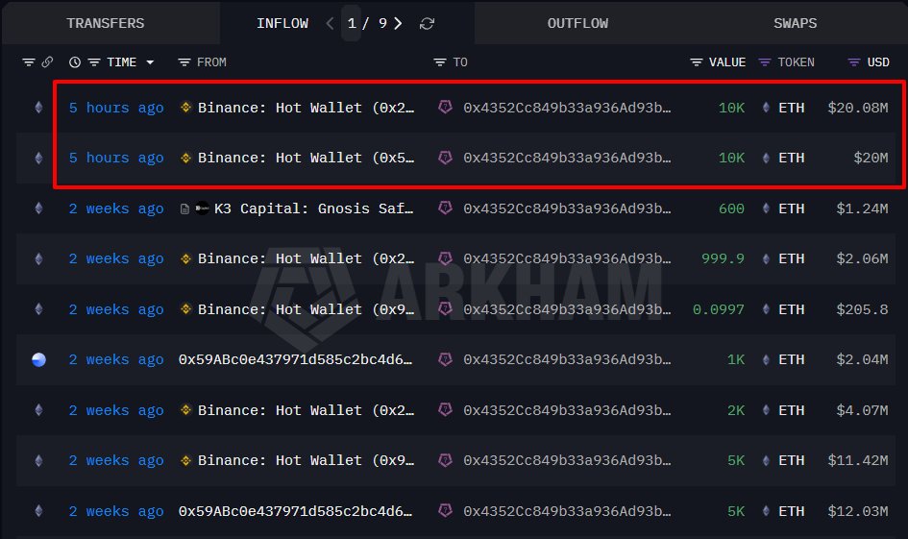
Task: Click the contract document icon beside K3 Capital
Action: [x=184, y=208]
